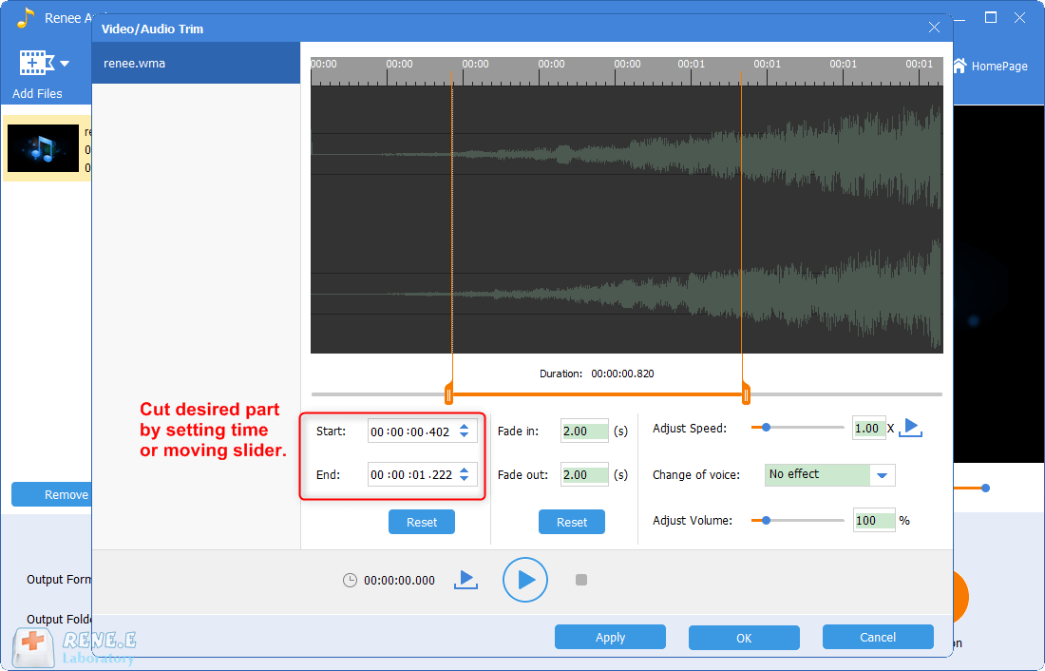
Task: Reset the fade in and out values
Action: (x=572, y=523)
